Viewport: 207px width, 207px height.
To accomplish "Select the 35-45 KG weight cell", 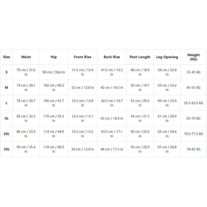I will click(x=194, y=72).
